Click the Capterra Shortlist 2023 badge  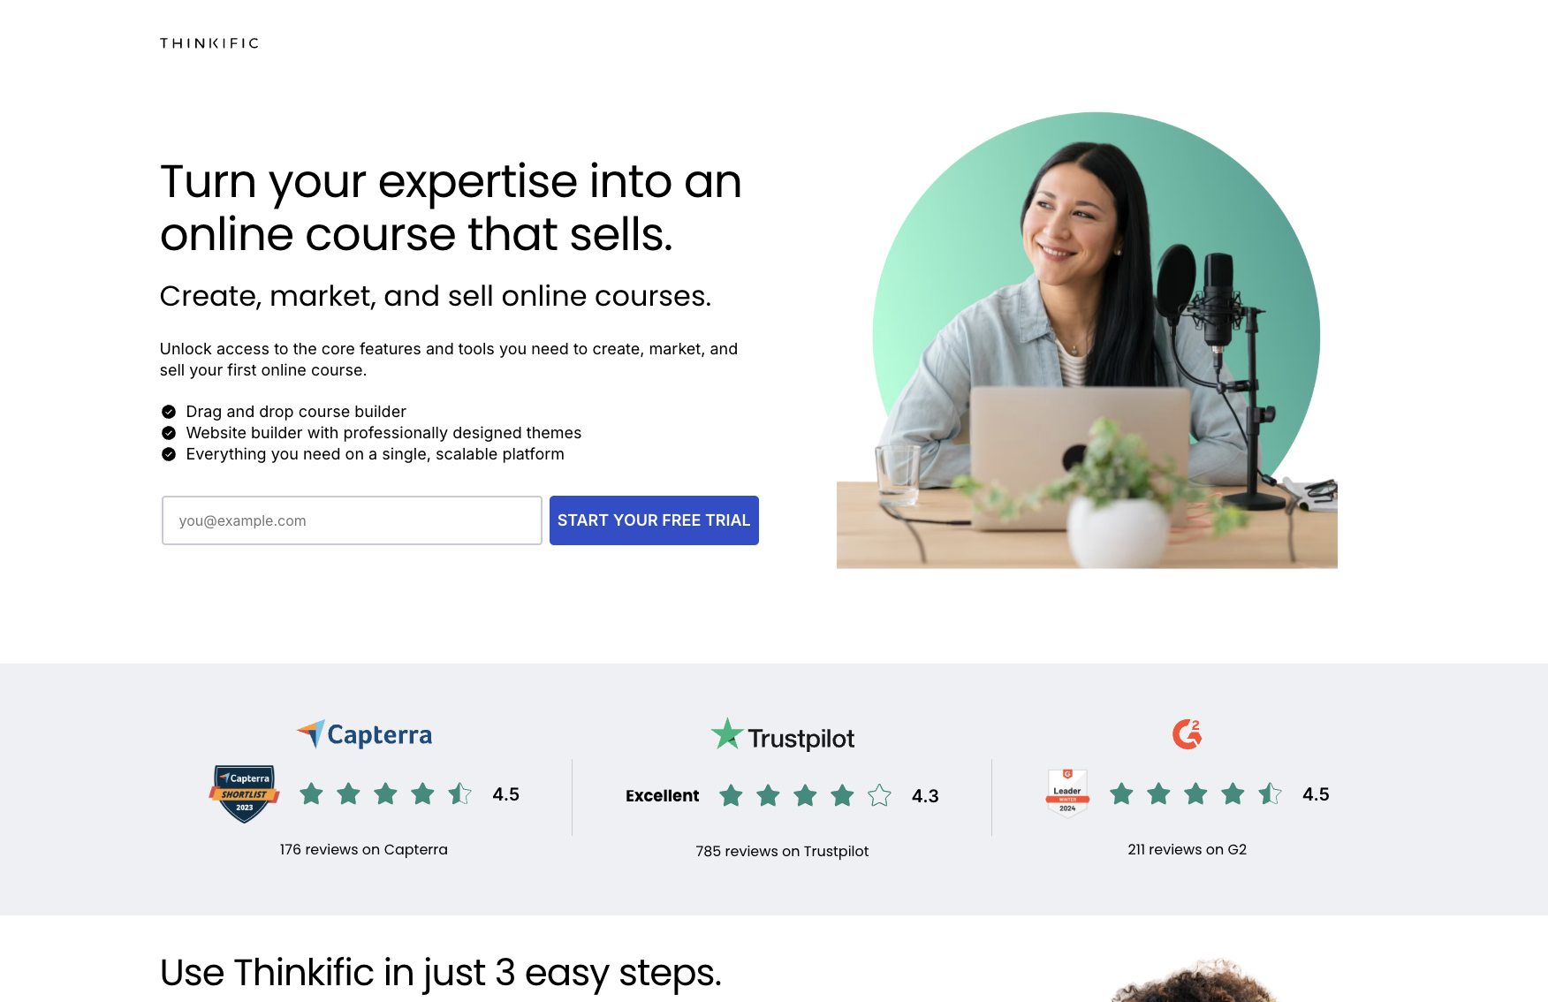tap(245, 793)
